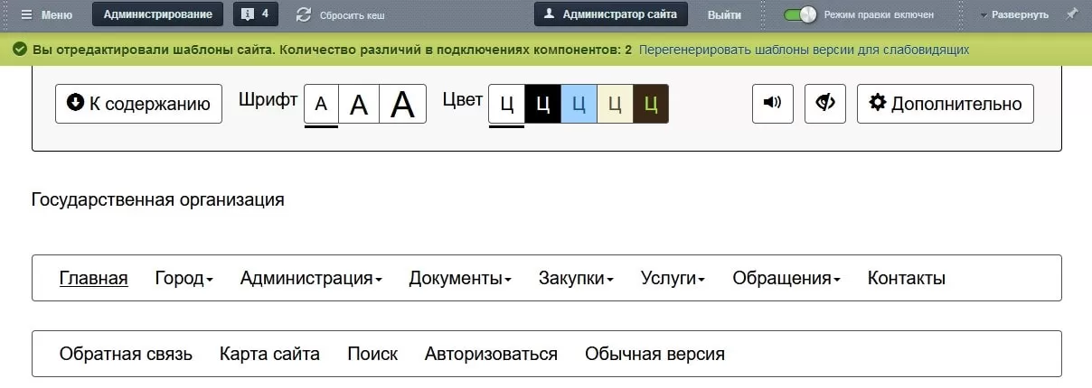Choose the beige color scheme Ц
Screen dimensions: 1092x388
615,104
